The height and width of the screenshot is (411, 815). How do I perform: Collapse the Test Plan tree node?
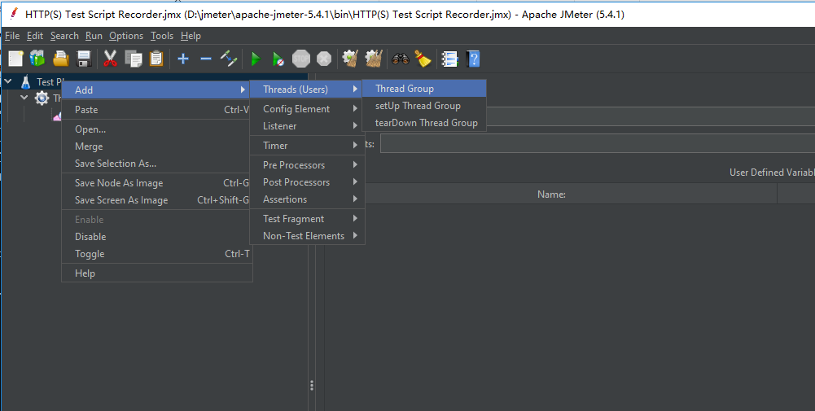click(8, 81)
